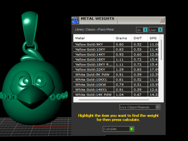Click the DWT column header
The image size is (188, 141).
[139, 38]
